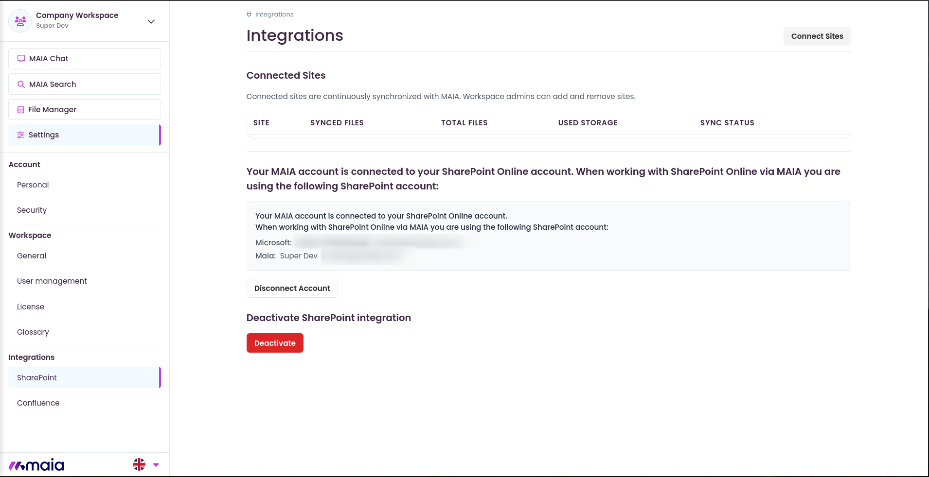Click the MAIA Chat speech bubble icon
Viewport: 929px width, 477px height.
pyautogui.click(x=21, y=58)
